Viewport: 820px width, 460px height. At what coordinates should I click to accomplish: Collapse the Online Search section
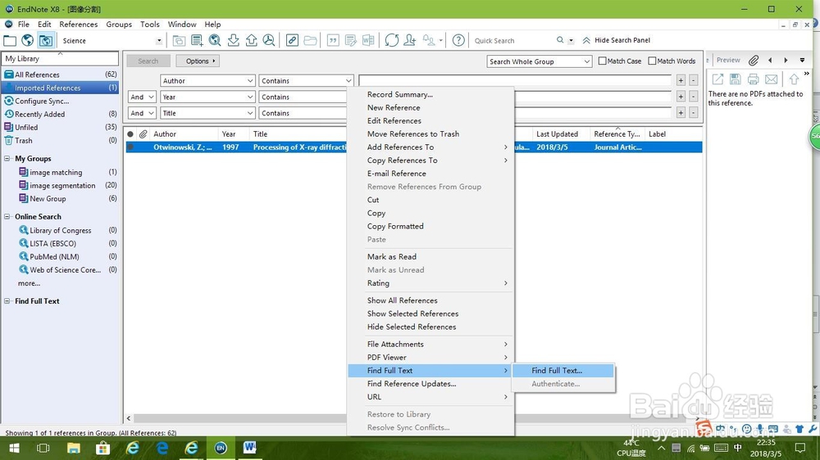[x=7, y=217]
